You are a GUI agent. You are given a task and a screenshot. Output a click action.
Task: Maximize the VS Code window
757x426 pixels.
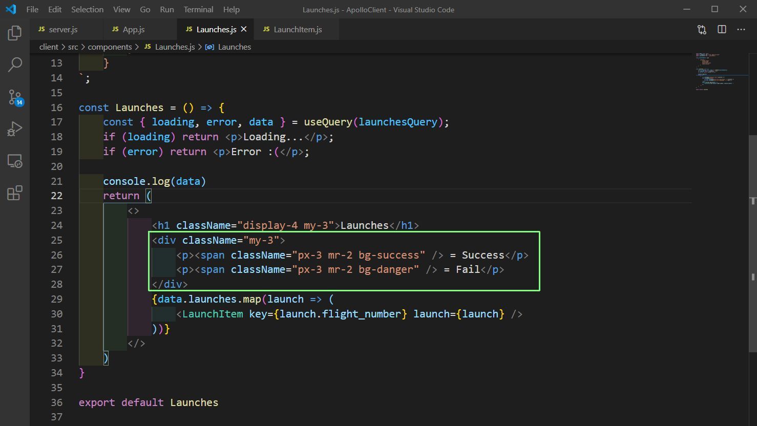(715, 9)
